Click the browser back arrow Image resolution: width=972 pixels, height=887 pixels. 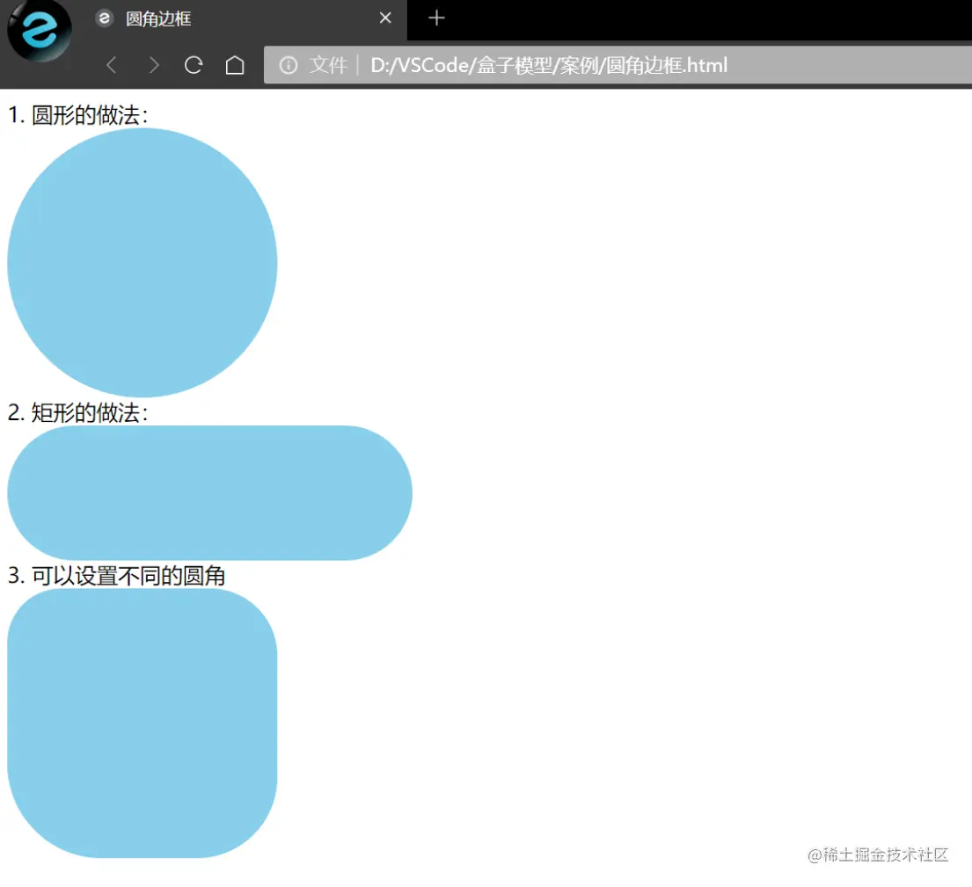tap(112, 65)
